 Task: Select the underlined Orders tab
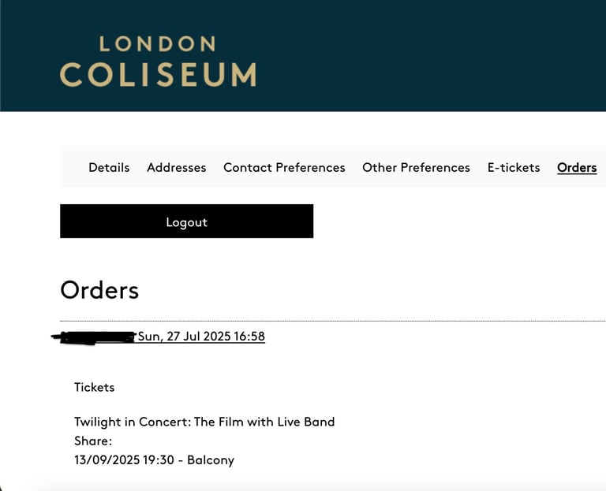pos(577,168)
